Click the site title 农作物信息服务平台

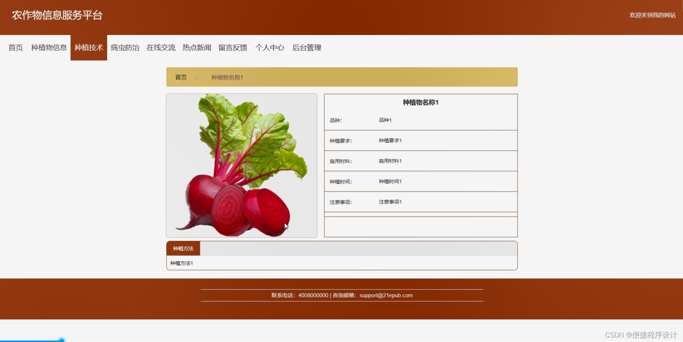pos(57,15)
